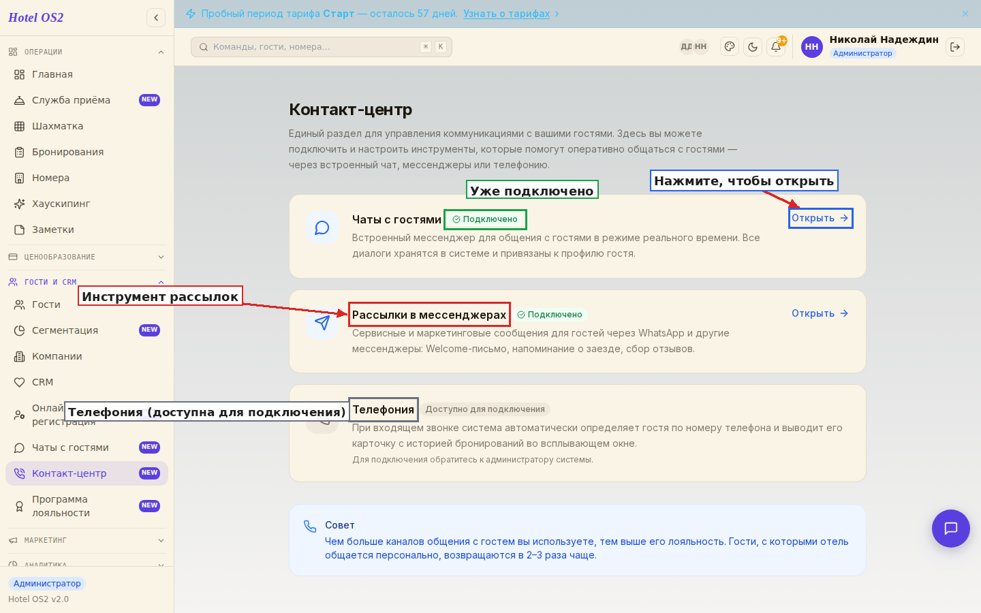Screen dimensions: 981x613
Task: Focus the Команды, гости, номера search field
Action: click(x=322, y=47)
